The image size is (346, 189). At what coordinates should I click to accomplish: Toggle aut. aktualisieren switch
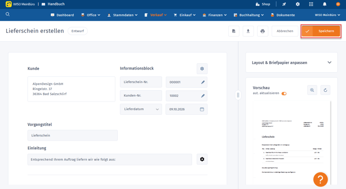click(x=284, y=94)
